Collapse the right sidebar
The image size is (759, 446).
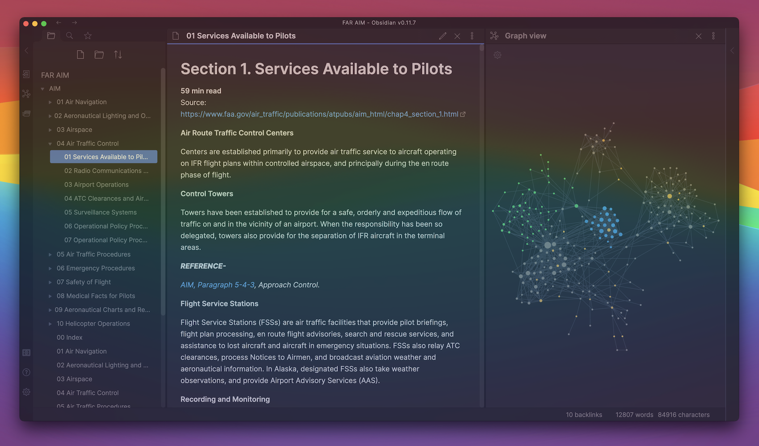point(732,50)
